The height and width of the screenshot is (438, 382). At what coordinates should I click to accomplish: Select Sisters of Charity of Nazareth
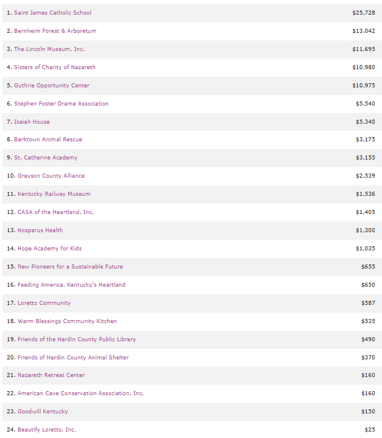[x=55, y=67]
